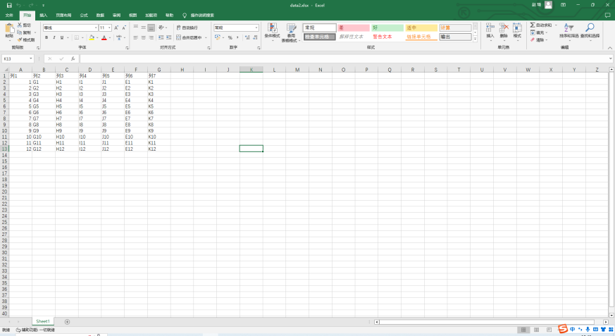Click column header K
The width and height of the screenshot is (615, 336).
tap(251, 70)
